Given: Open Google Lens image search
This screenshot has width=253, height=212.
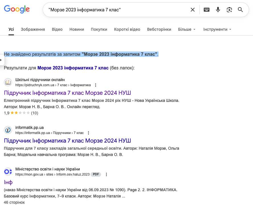Looking at the screenshot, I should click(x=229, y=10).
